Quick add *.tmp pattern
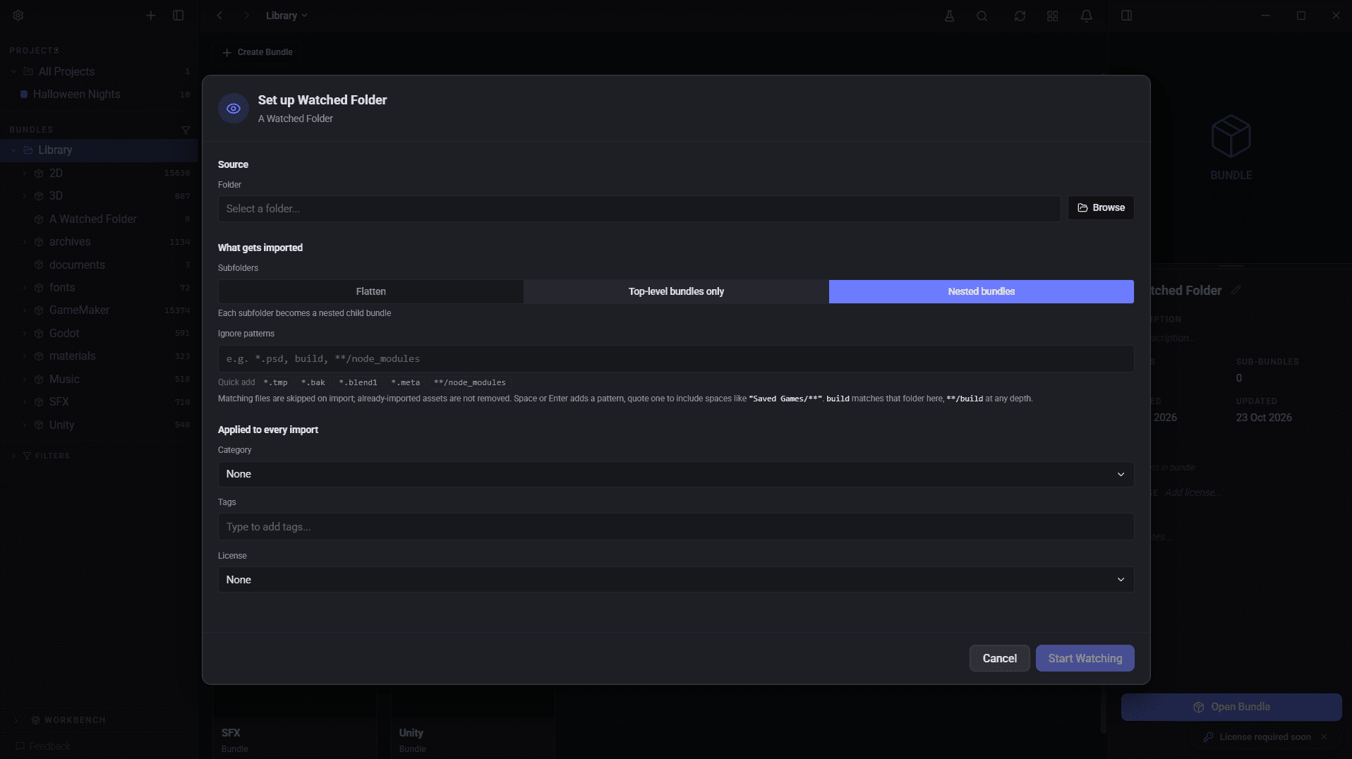 275,382
